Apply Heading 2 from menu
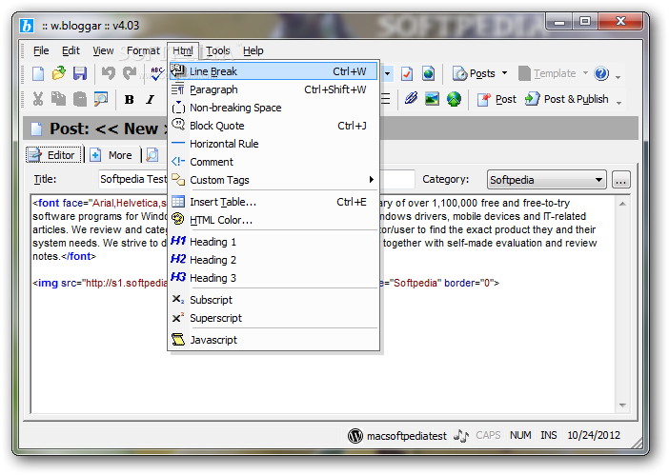This screenshot has height=475, width=669. click(274, 260)
